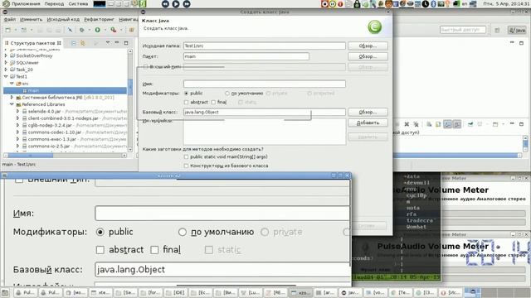Image resolution: width=531 pixels, height=298 pixels.
Task: Open the Исходный код menu
Action: coord(63,19)
